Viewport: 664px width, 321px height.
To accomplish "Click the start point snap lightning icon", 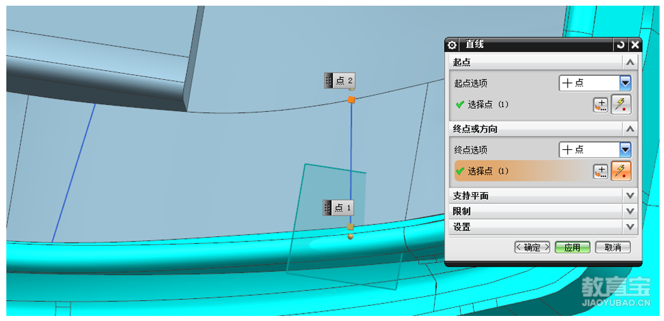I will point(621,105).
